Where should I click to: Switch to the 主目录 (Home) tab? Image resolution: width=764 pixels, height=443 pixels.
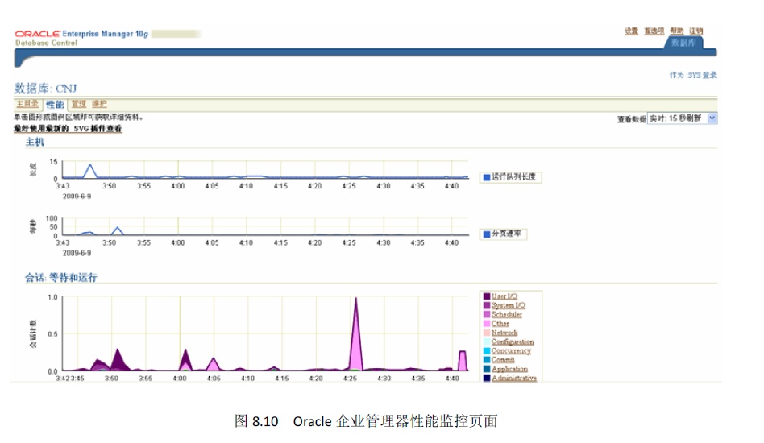click(27, 104)
